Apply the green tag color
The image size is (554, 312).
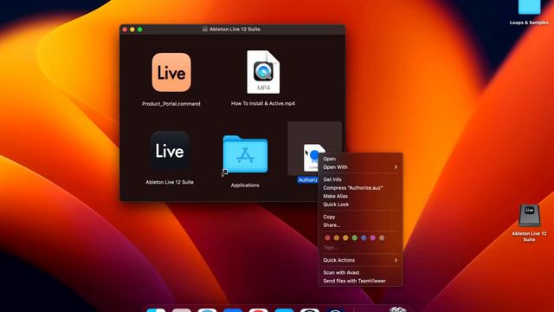355,237
